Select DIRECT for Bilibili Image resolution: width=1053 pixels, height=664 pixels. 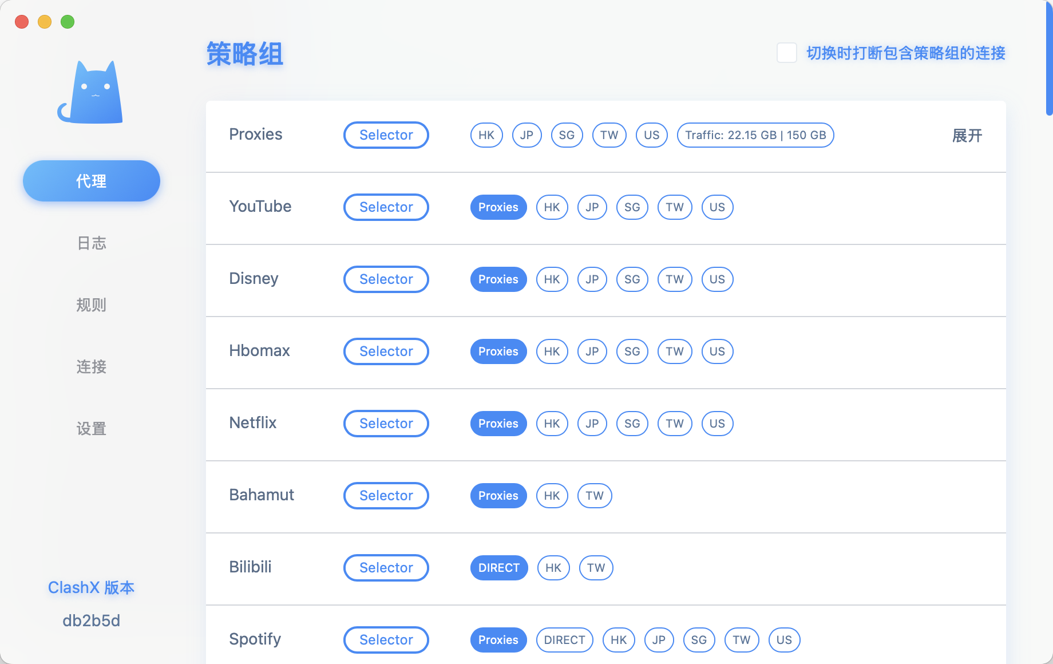[499, 568]
